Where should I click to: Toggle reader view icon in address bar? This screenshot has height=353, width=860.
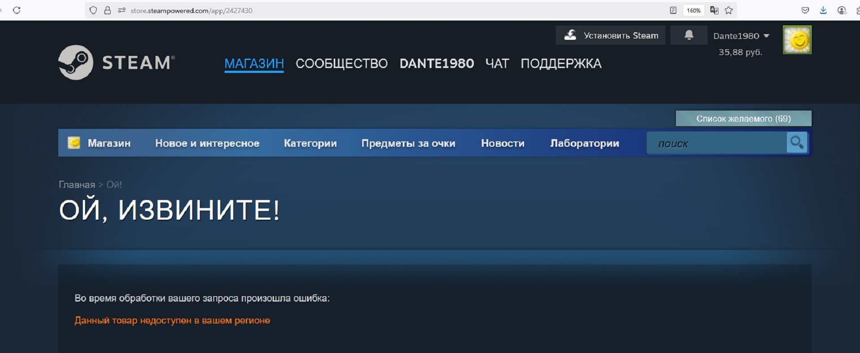click(x=673, y=10)
